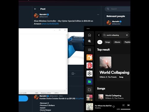Open the bit.ly Humble Choice link
This screenshot has height=112, width=149.
(80, 99)
